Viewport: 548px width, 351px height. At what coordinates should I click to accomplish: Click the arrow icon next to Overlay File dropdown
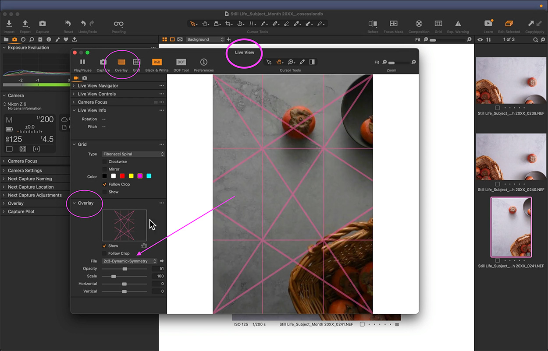pyautogui.click(x=162, y=261)
